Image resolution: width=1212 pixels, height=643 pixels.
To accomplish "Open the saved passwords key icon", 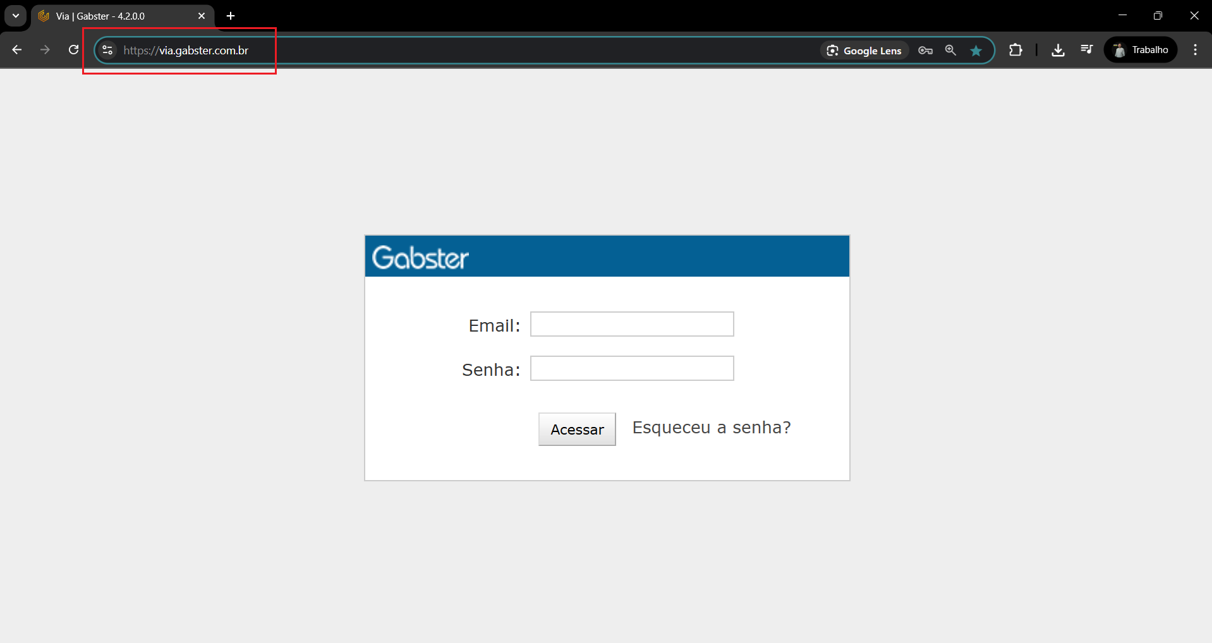I will pos(925,51).
